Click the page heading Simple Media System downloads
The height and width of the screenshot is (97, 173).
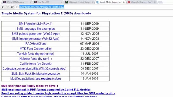click(46, 13)
